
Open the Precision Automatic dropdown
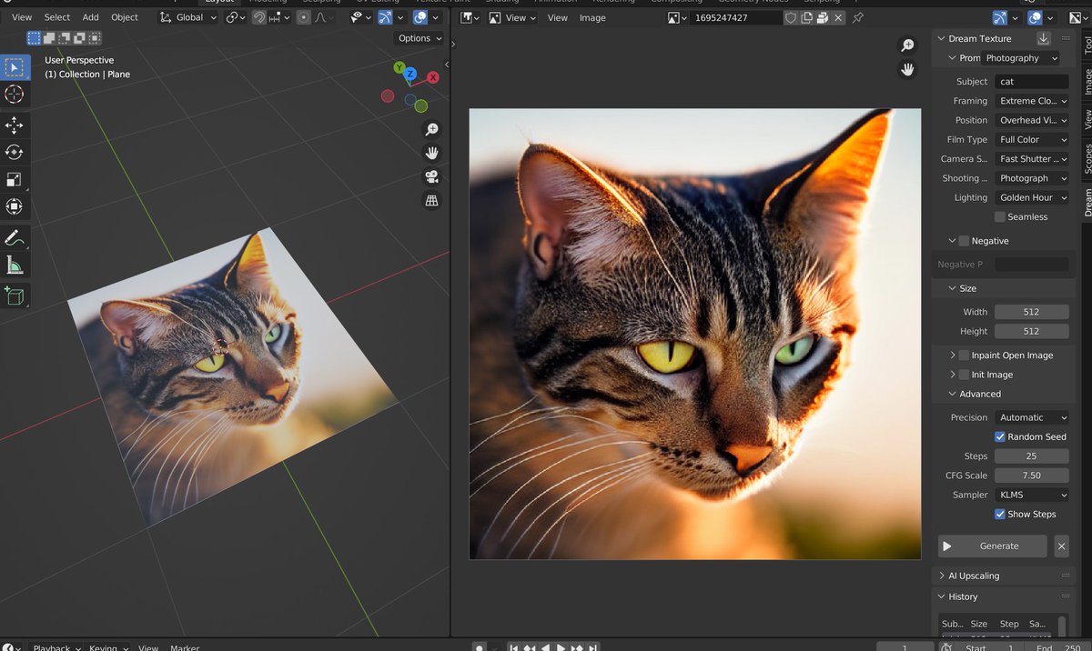1032,417
